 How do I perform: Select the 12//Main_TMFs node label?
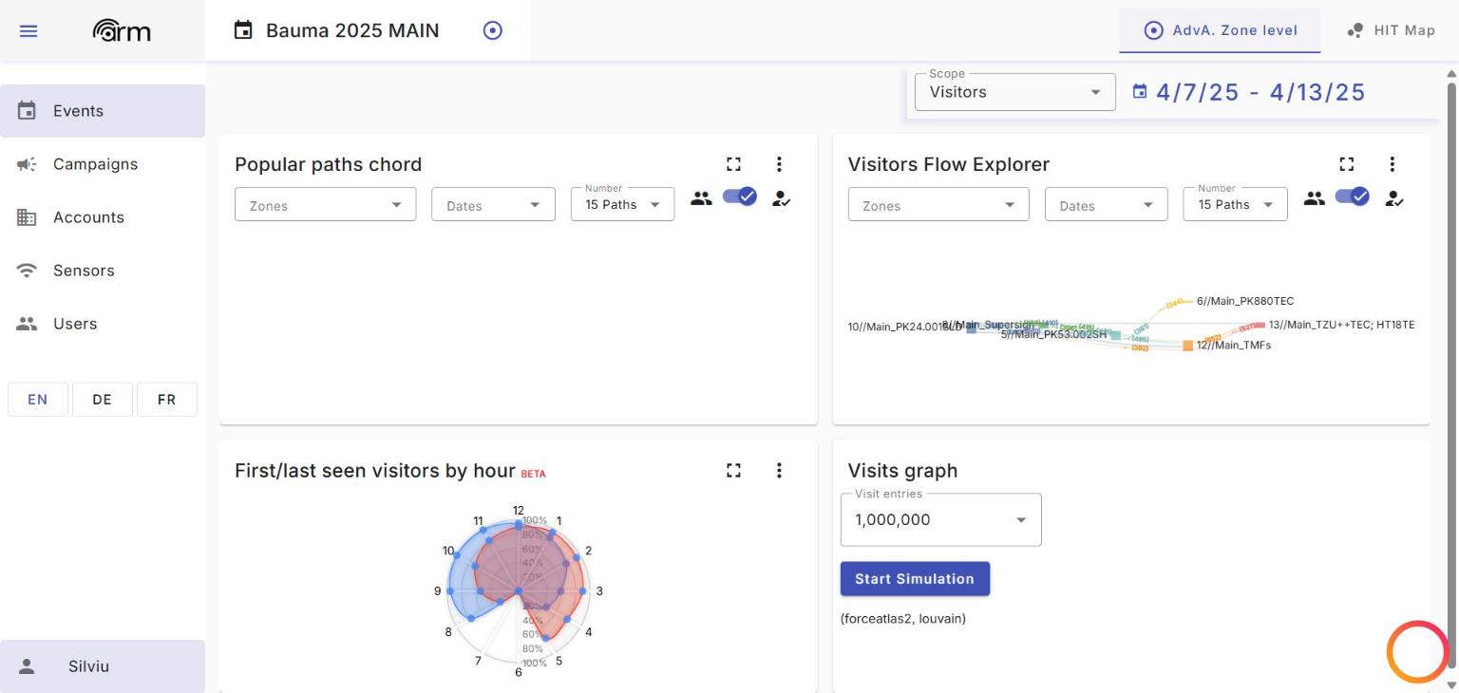(1234, 346)
